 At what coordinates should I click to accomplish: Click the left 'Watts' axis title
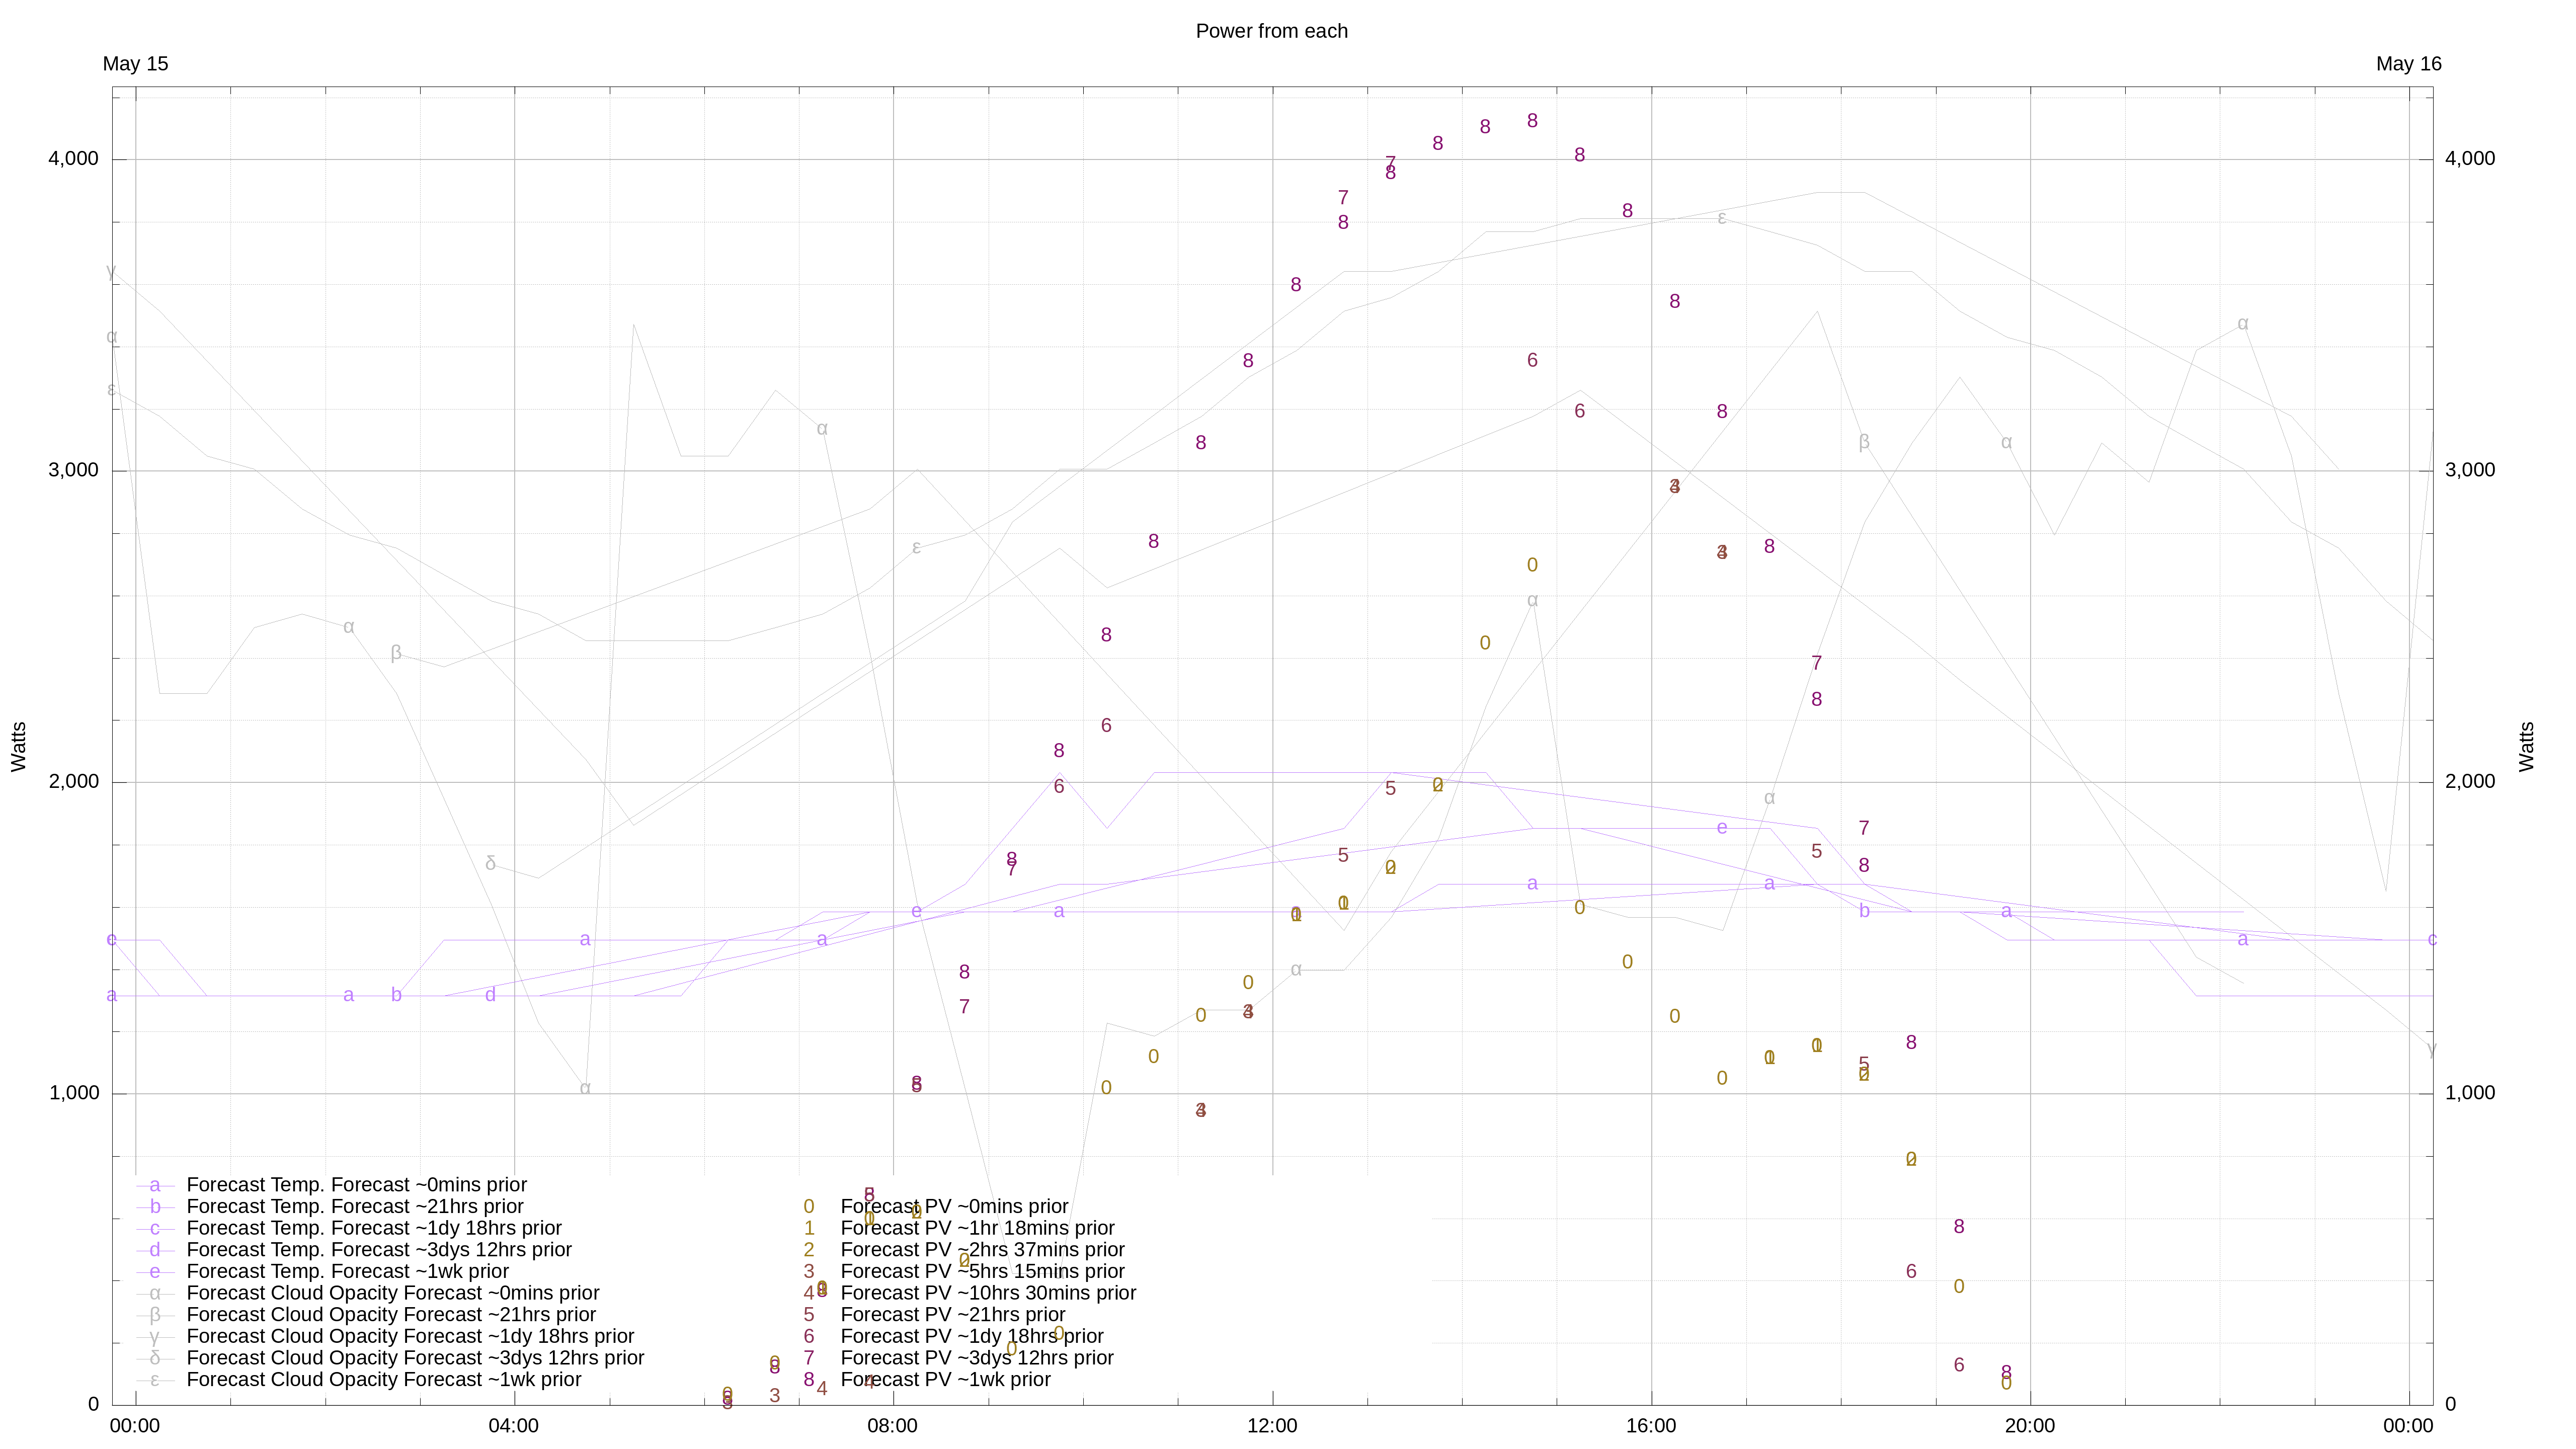click(x=19, y=746)
